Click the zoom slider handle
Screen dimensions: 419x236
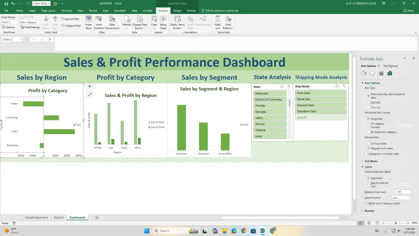tap(396, 223)
